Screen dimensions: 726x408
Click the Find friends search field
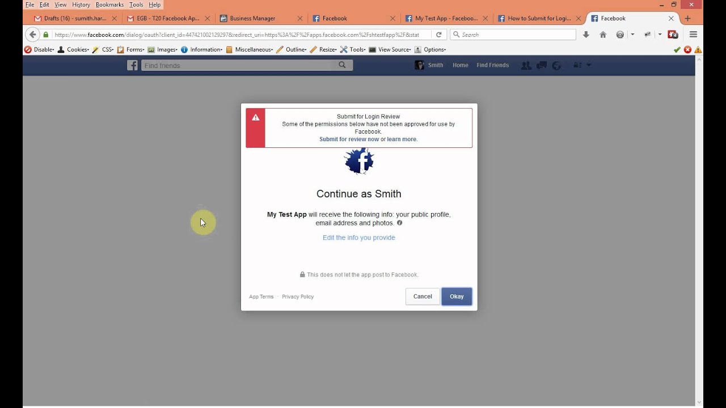pyautogui.click(x=237, y=65)
